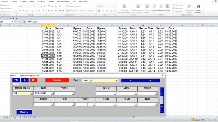Click the Fill Color bucket icon
The image size is (218, 122).
point(38,11)
